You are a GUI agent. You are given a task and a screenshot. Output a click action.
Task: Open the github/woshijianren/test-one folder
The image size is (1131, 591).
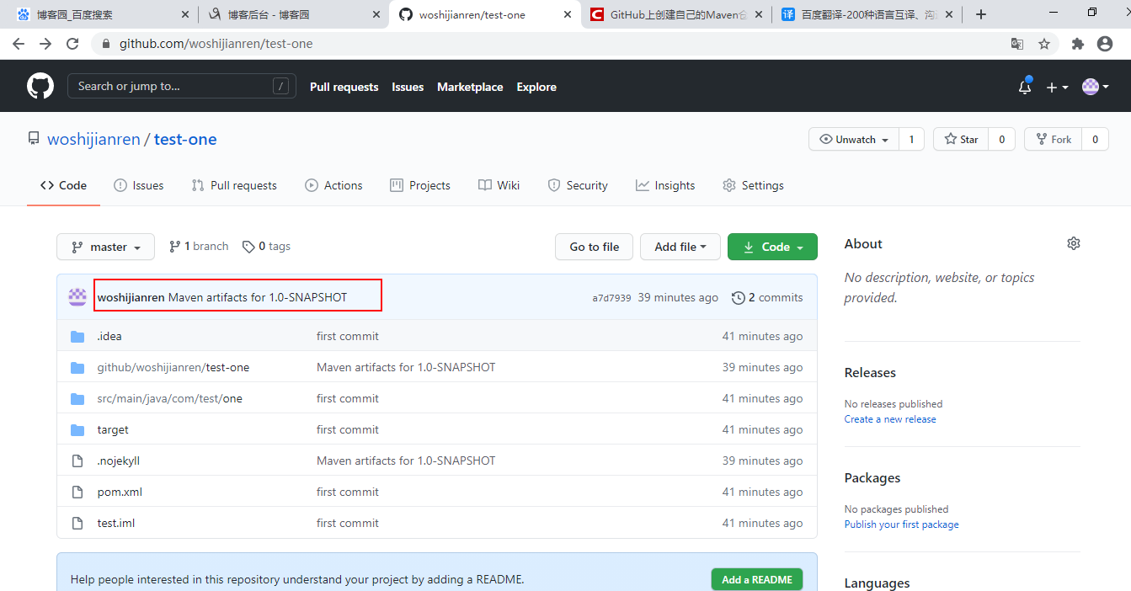[x=173, y=367]
